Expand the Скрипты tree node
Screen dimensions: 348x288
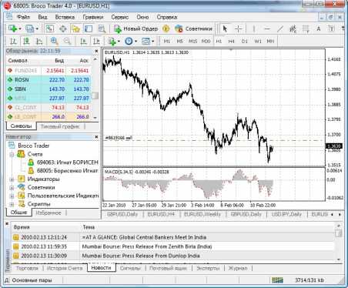point(12,204)
